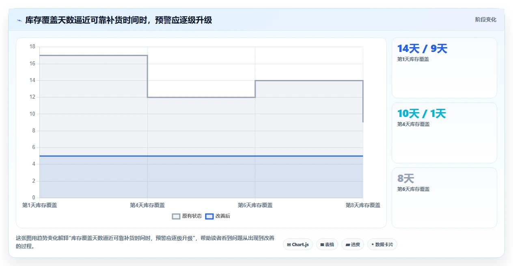Screen dimensions: 513x266
Task: Click the 第1天库存覆盖 caption in first card
Action: click(x=413, y=59)
